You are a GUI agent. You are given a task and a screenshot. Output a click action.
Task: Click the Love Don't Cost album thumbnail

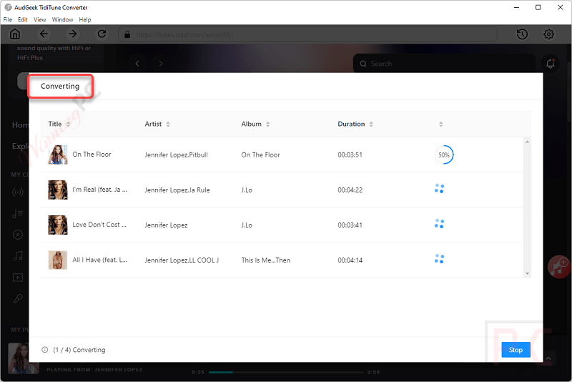[58, 225]
